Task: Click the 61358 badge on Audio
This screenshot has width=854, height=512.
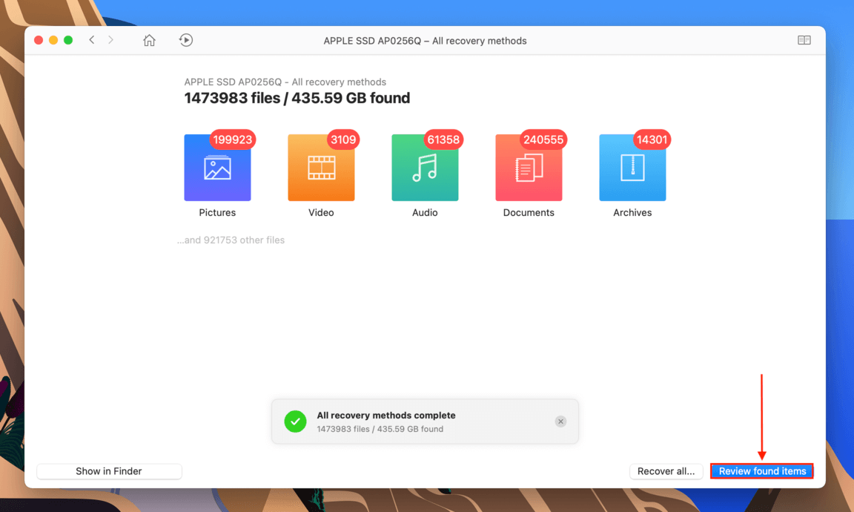Action: (443, 140)
